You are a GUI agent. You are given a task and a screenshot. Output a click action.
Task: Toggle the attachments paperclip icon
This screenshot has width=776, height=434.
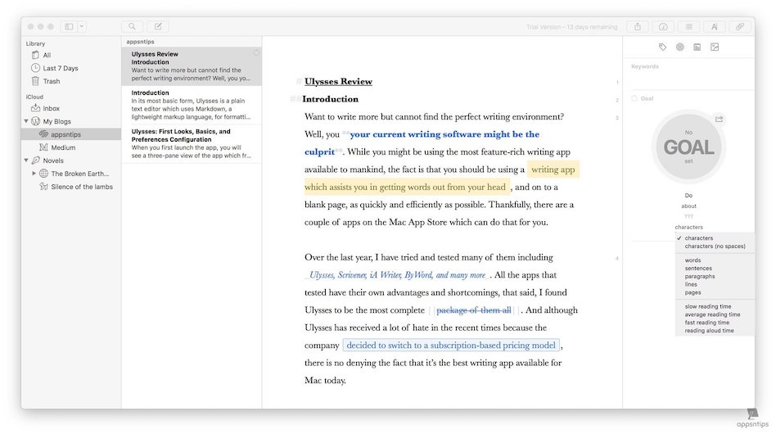[x=740, y=26]
